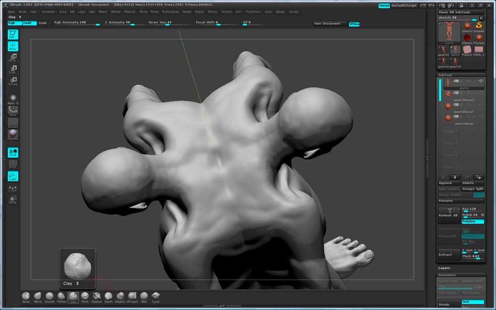Select the Elastic brush
Screen dimensions: 496x310
click(x=109, y=297)
